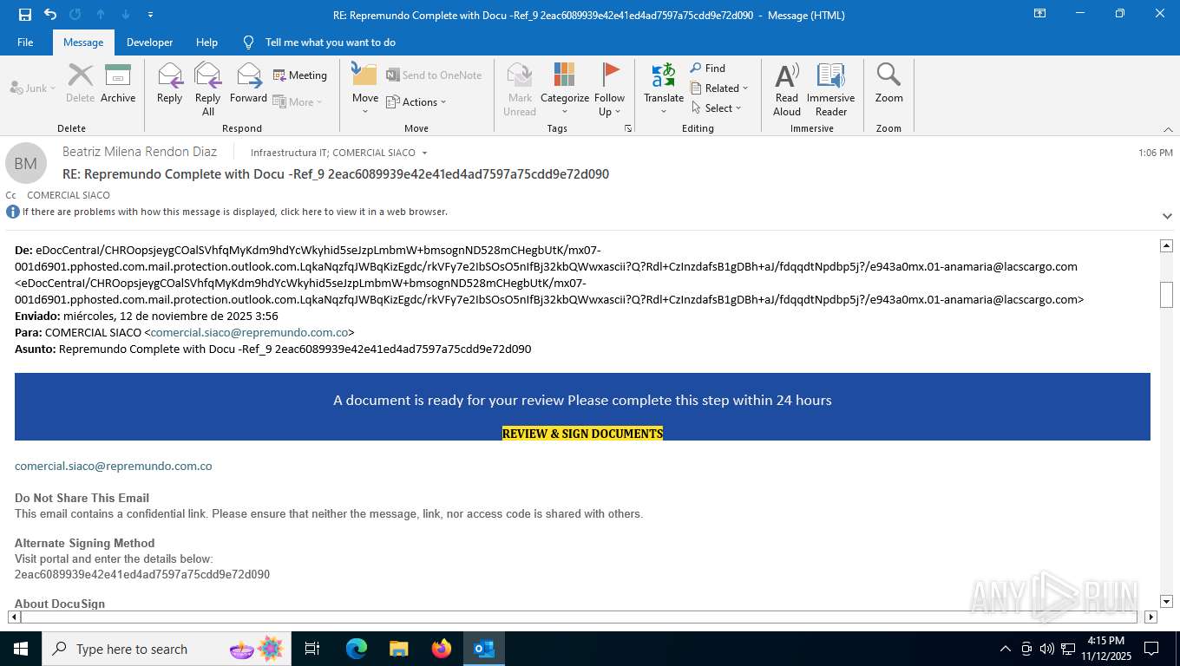Click the vertical scrollbar thumb

[x=1167, y=296]
